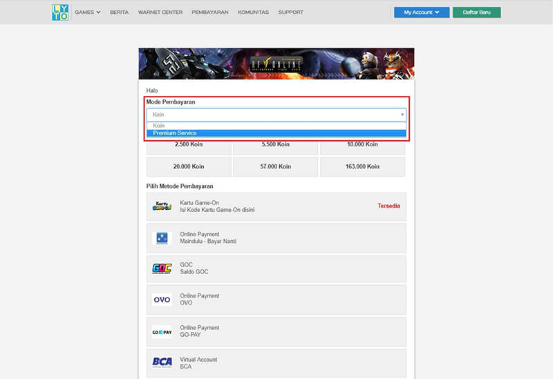Select Premium Service option in dropdown list
This screenshot has height=379, width=553.
click(x=276, y=133)
